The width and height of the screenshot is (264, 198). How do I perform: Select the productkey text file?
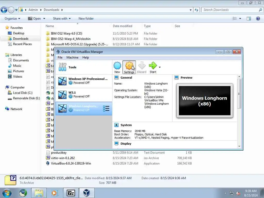(x=59, y=153)
